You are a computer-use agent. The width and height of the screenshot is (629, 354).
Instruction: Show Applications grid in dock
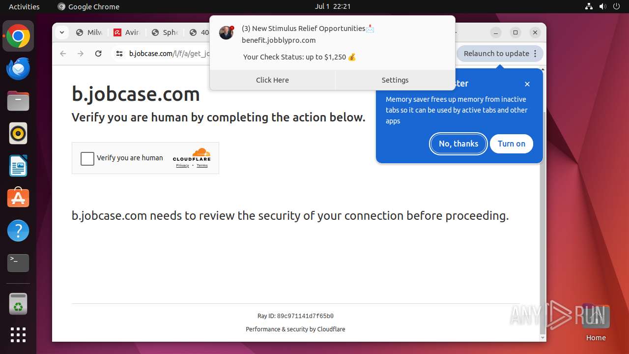18,335
